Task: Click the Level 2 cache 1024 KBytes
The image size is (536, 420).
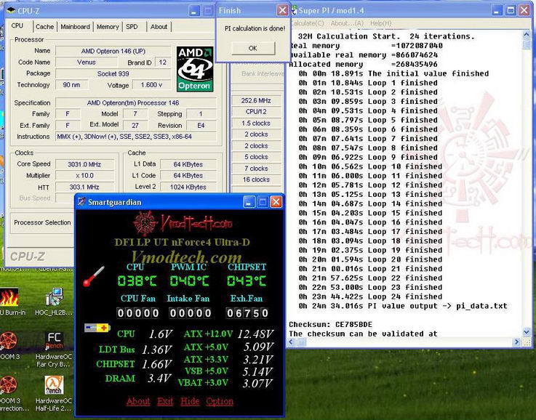Action: coord(188,187)
